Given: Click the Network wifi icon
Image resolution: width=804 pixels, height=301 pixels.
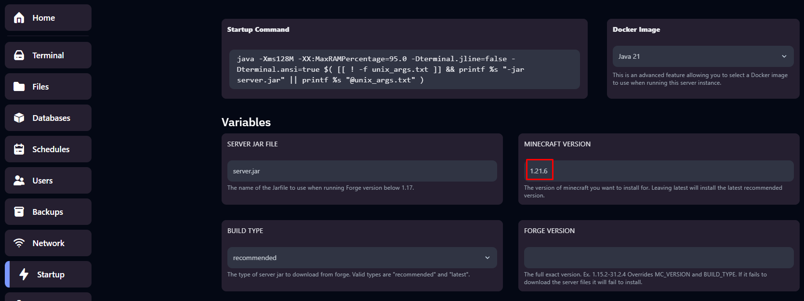Looking at the screenshot, I should 19,243.
